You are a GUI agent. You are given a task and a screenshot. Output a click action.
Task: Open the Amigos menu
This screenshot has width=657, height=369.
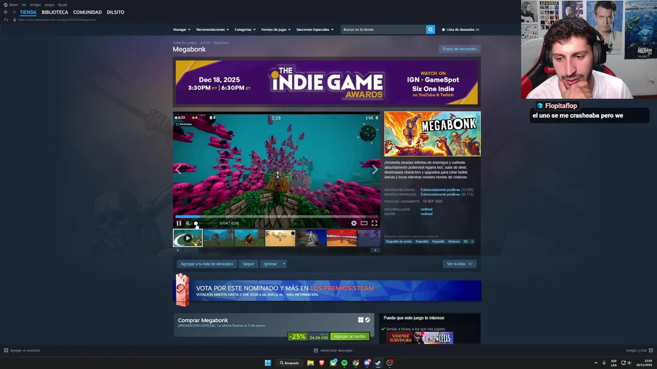[x=35, y=5]
